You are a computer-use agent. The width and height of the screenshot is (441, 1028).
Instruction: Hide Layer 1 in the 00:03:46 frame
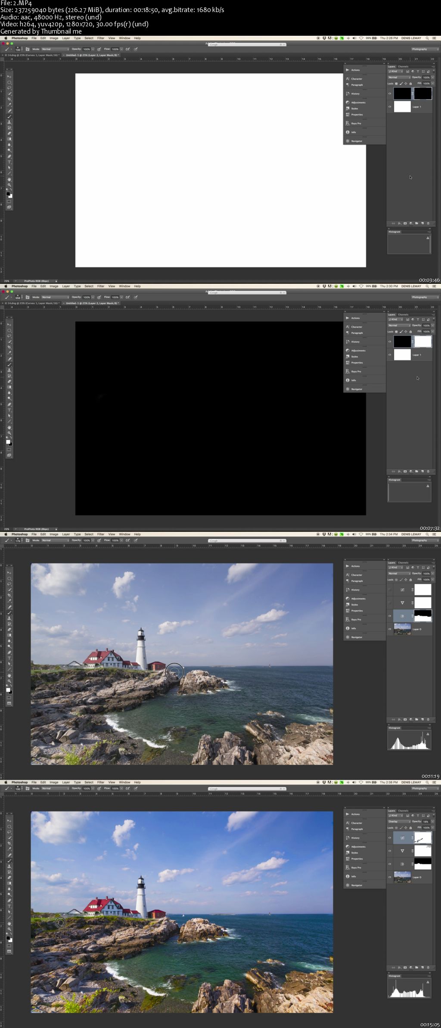tap(390, 107)
